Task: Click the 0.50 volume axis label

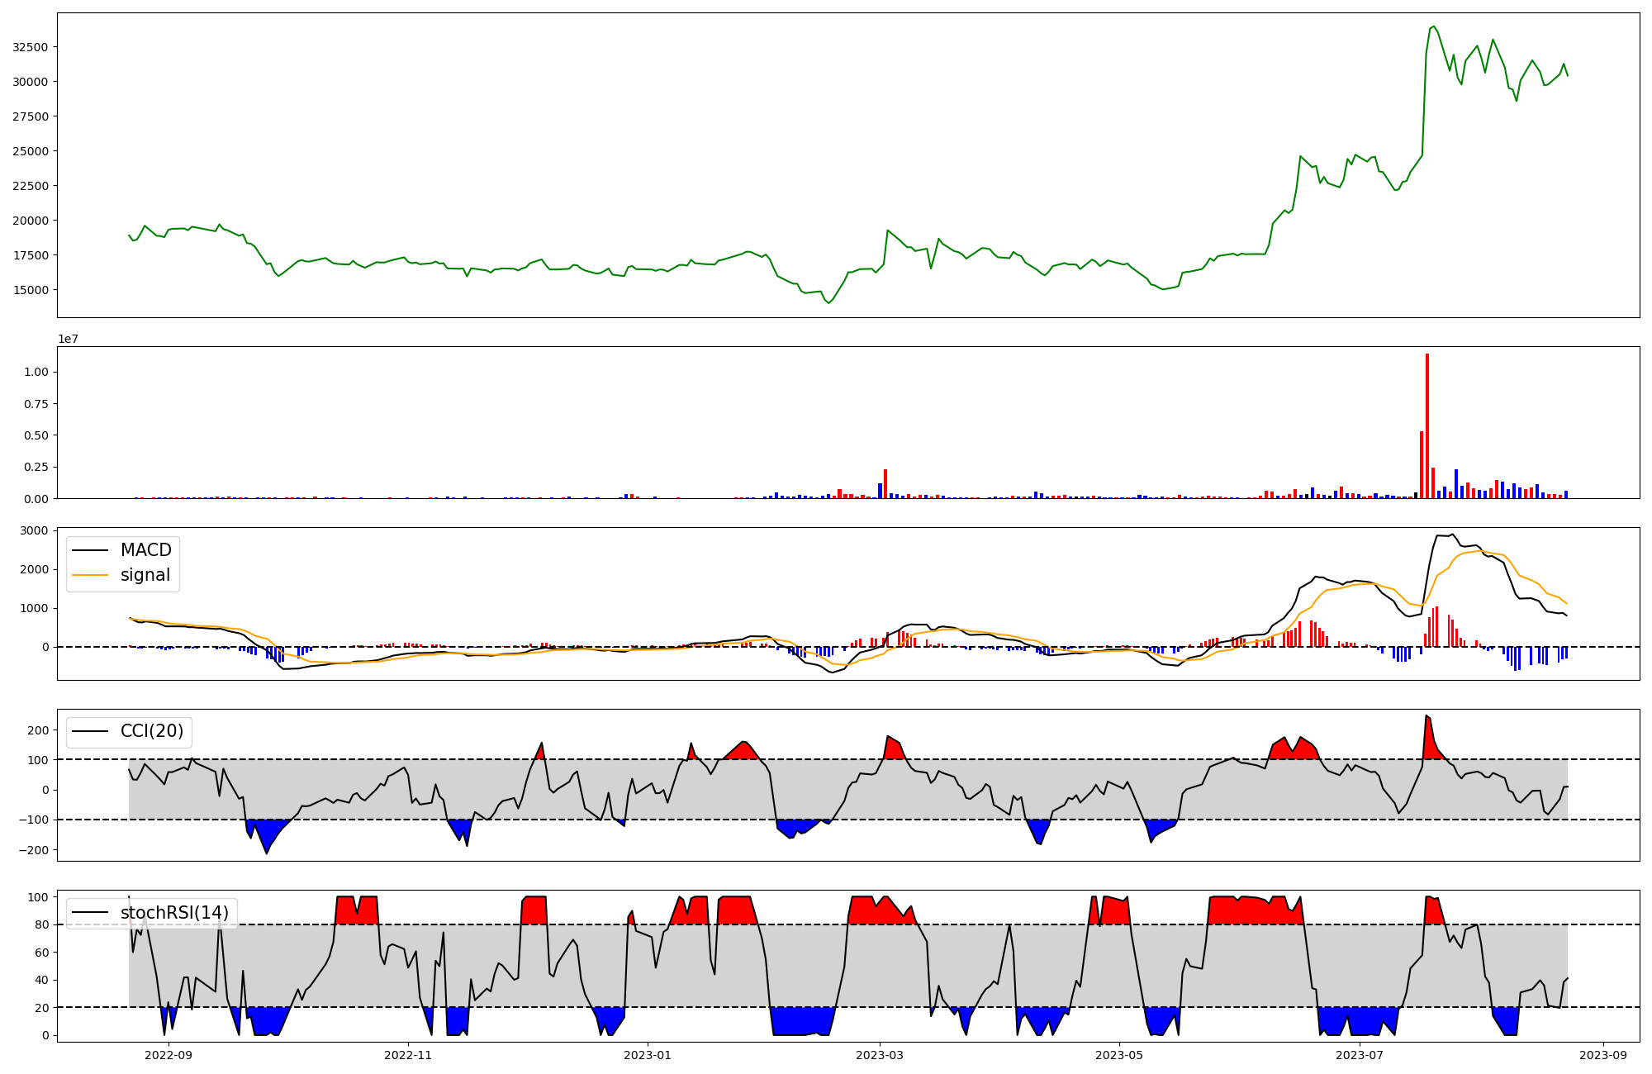Action: coord(37,435)
